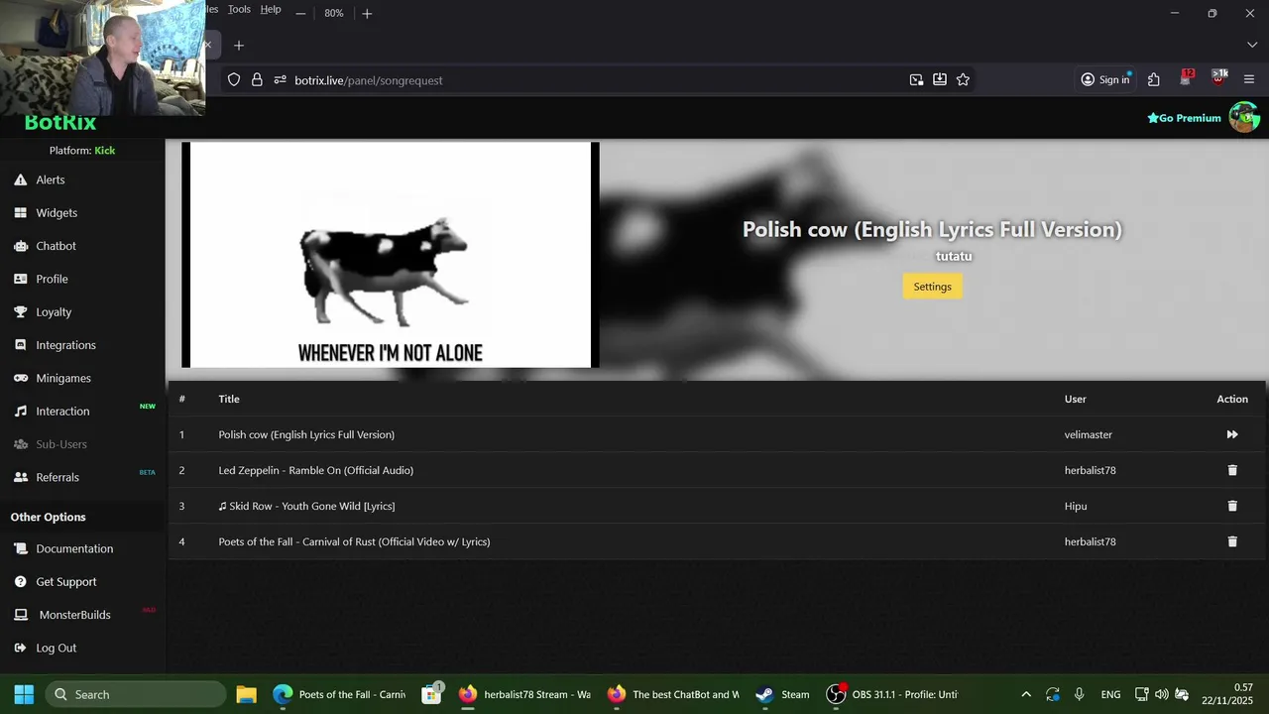Click user velimaster in row 1
1269x714 pixels.
pos(1089,434)
